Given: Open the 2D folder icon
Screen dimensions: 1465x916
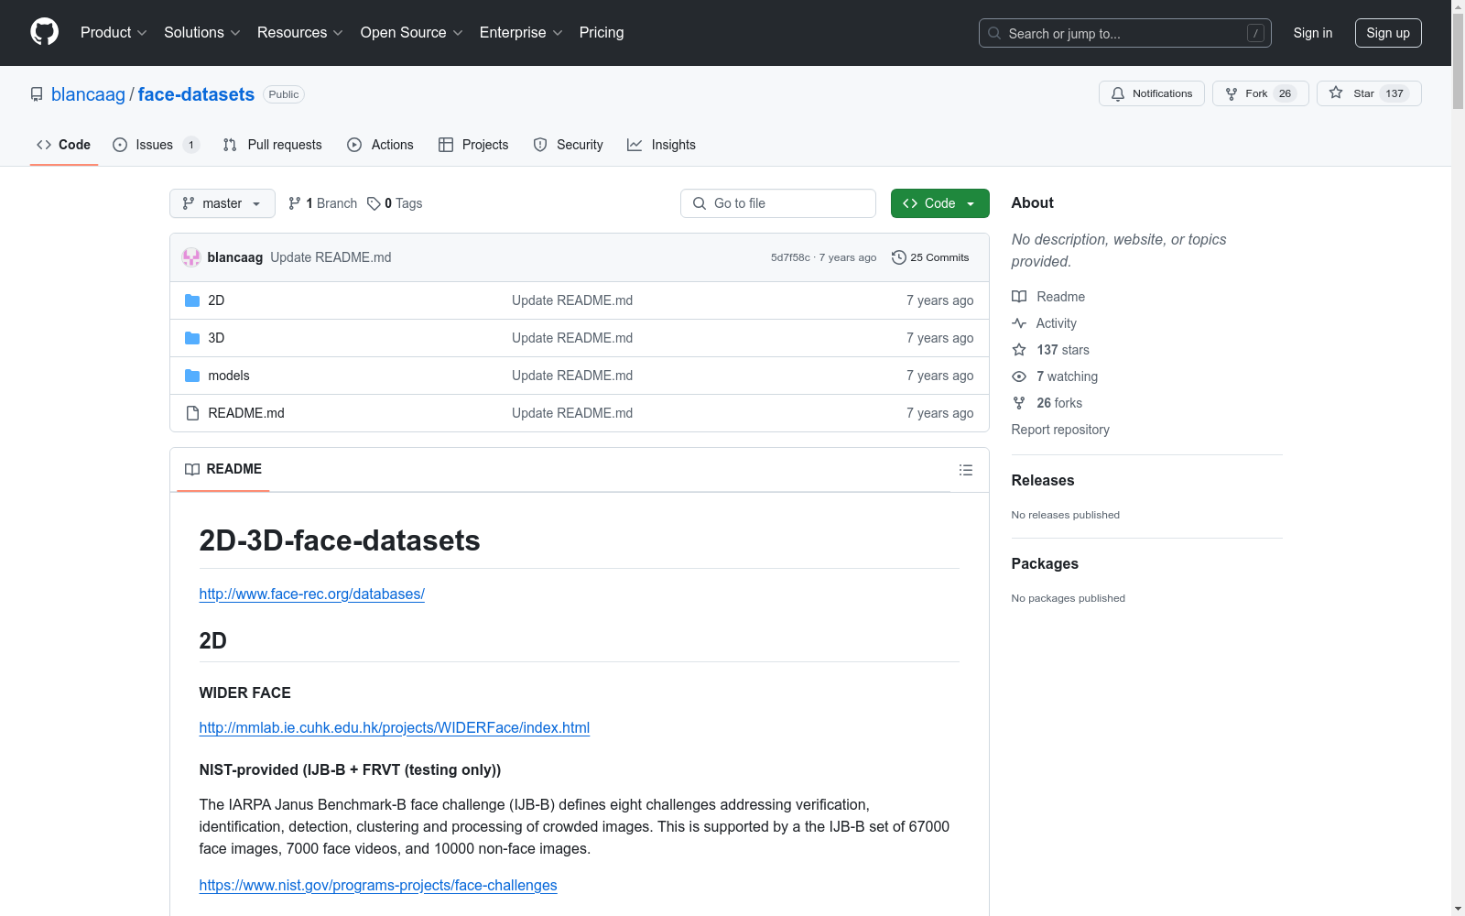Looking at the screenshot, I should [192, 300].
